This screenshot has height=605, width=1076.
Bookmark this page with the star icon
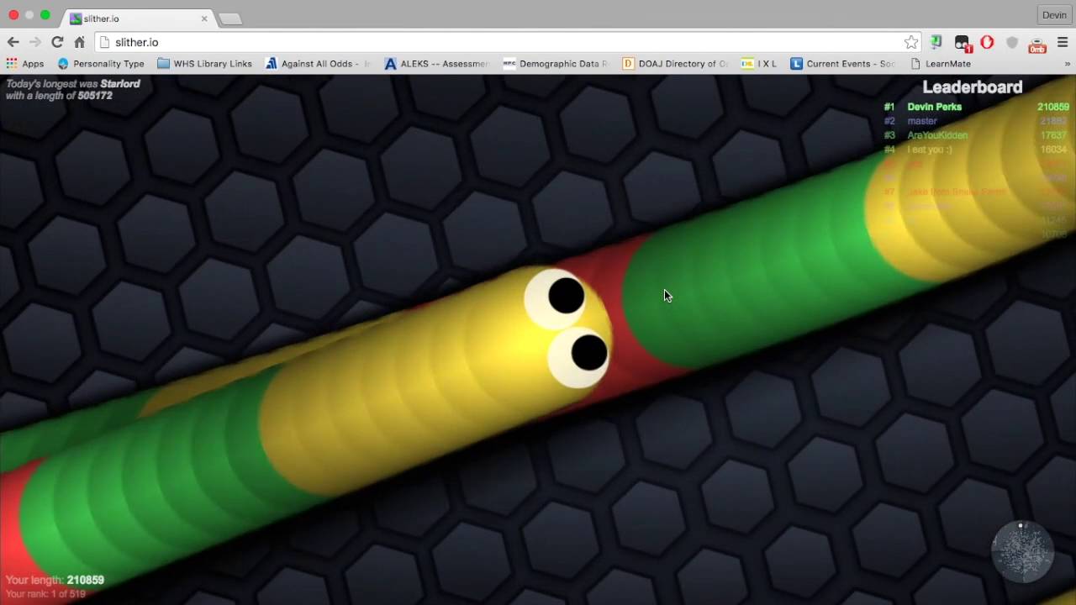coord(911,42)
